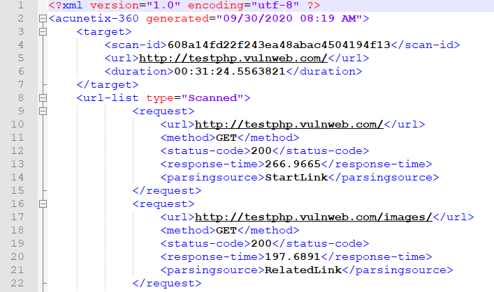Click the closing </request> tag on line 15
Screen dimensions: 494x292
167,191
